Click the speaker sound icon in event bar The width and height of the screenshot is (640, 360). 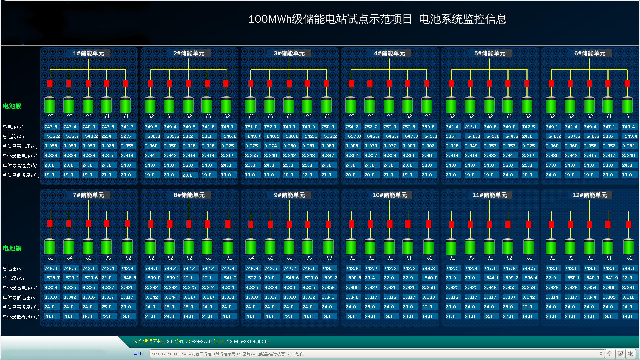pos(630,354)
